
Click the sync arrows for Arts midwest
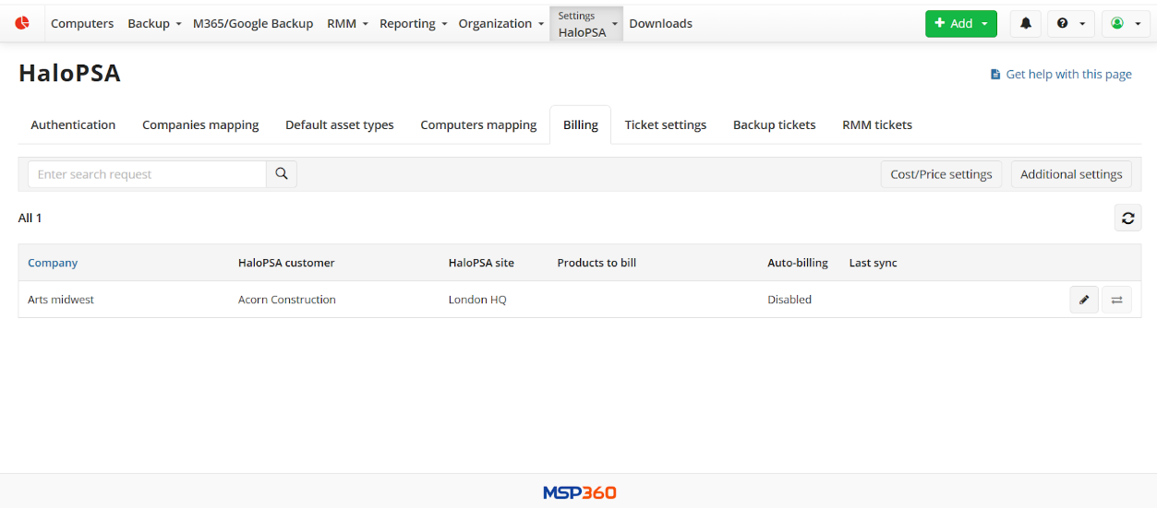(x=1116, y=300)
